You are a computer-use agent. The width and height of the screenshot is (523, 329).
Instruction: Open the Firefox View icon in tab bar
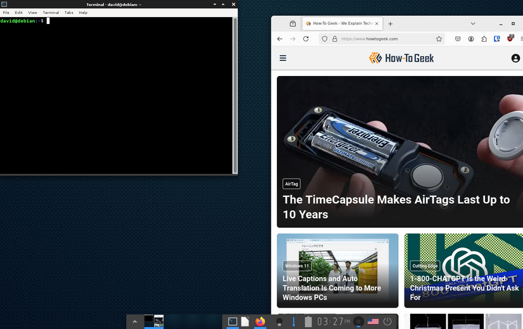pyautogui.click(x=293, y=23)
